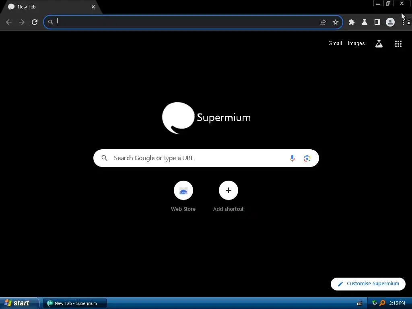Go forward with the forward arrow
The height and width of the screenshot is (309, 412).
pyautogui.click(x=22, y=22)
